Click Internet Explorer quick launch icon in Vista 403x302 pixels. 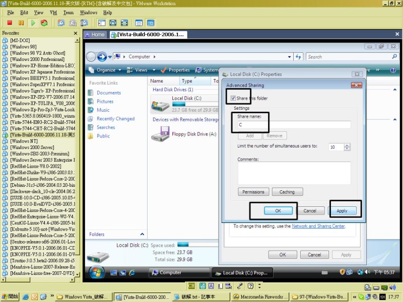point(132,273)
